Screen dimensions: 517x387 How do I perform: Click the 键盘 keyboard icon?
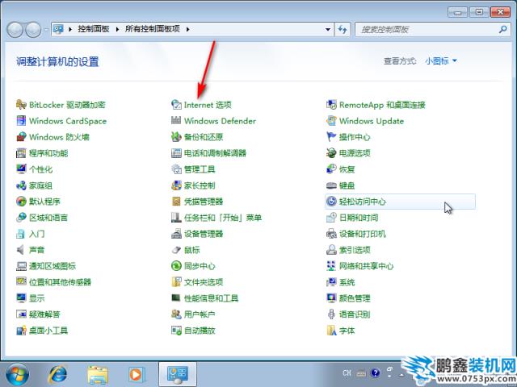pyautogui.click(x=331, y=185)
